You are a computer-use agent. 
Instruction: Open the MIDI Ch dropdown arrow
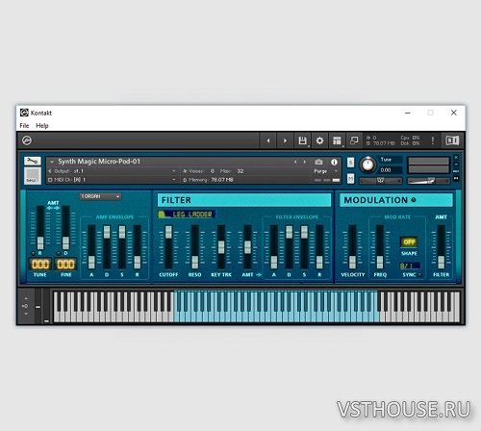click(x=174, y=180)
